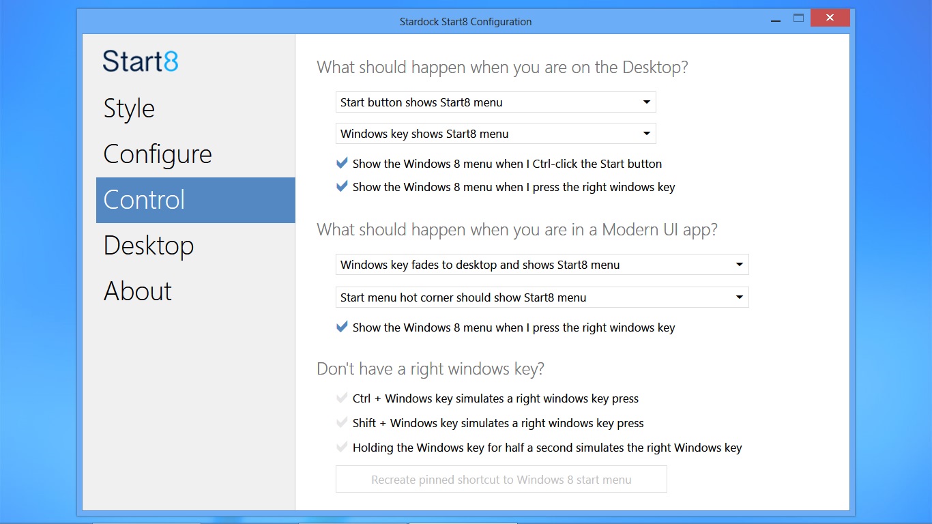Open the Style section
Viewport: 932px width, 524px height.
[x=129, y=108]
